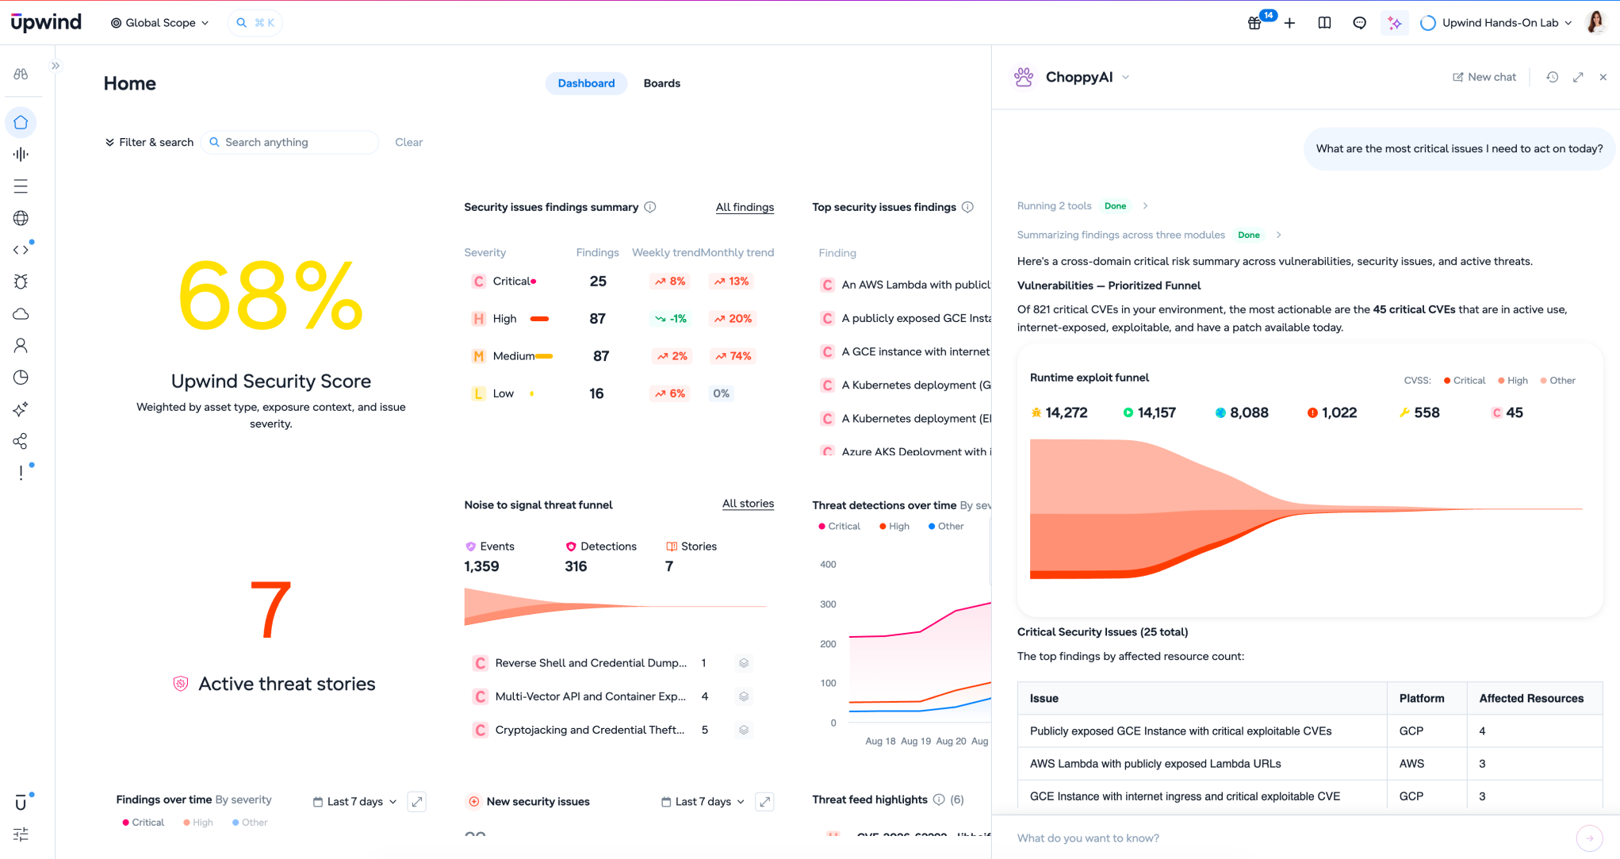1620x859 pixels.
Task: Open the book documentation icon
Action: pos(1324,23)
